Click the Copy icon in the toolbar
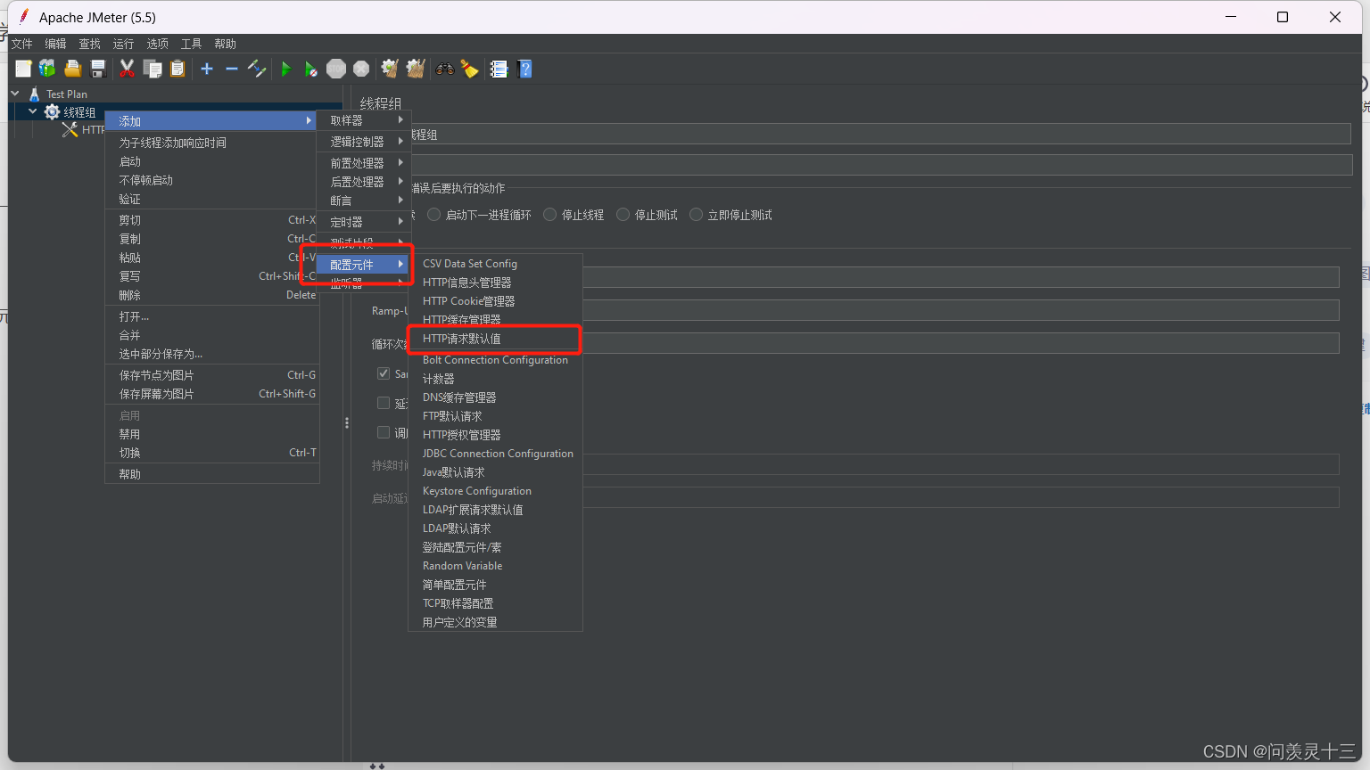Viewport: 1370px width, 770px height. (153, 69)
